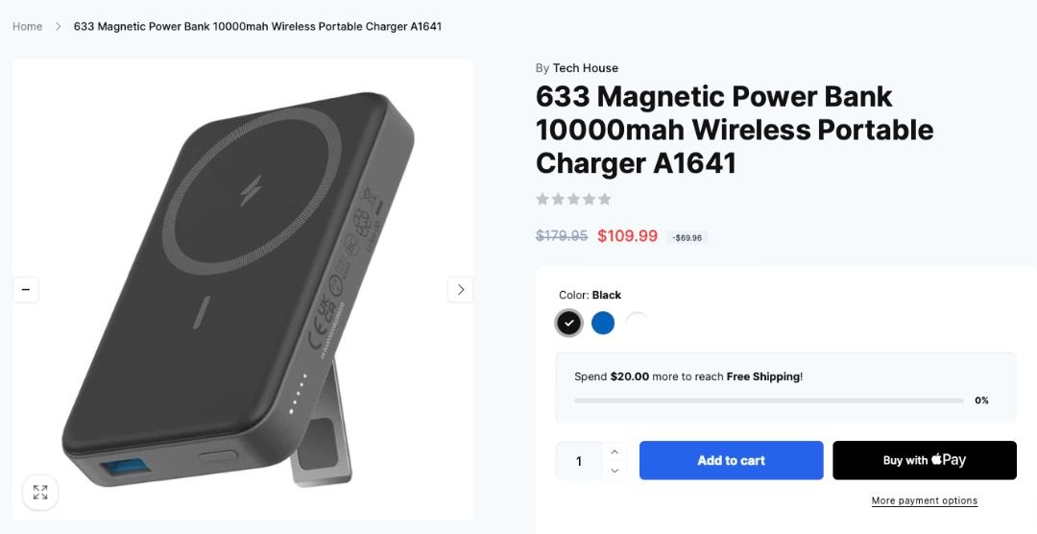Go to Home breadcrumb
1037x534 pixels.
point(27,27)
